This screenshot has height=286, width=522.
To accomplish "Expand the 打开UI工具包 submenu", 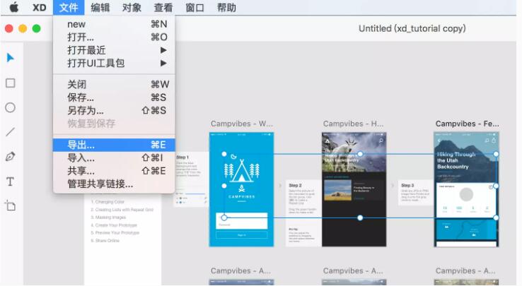I will (114, 63).
